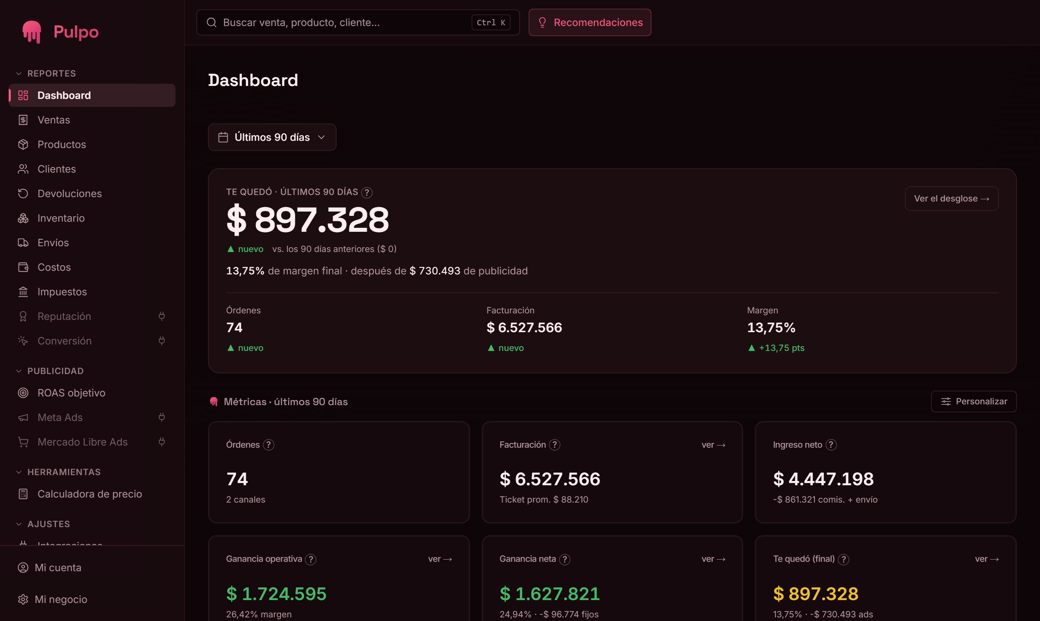Click the search magnifier icon

coord(212,22)
